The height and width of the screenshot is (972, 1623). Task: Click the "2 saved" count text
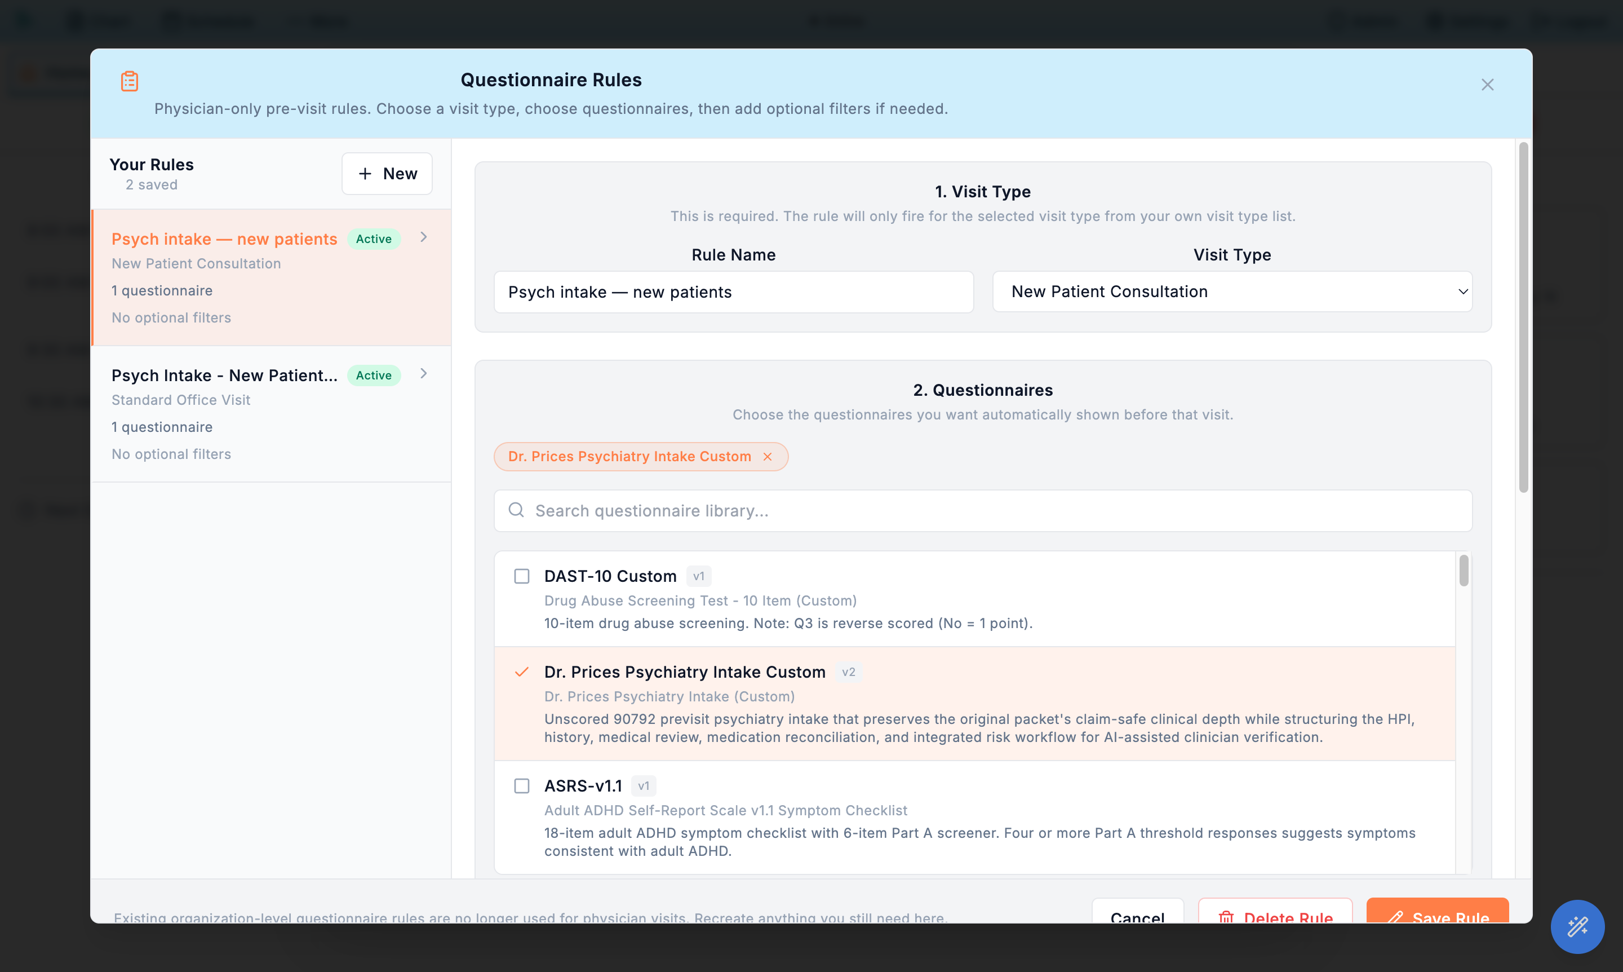tap(151, 185)
